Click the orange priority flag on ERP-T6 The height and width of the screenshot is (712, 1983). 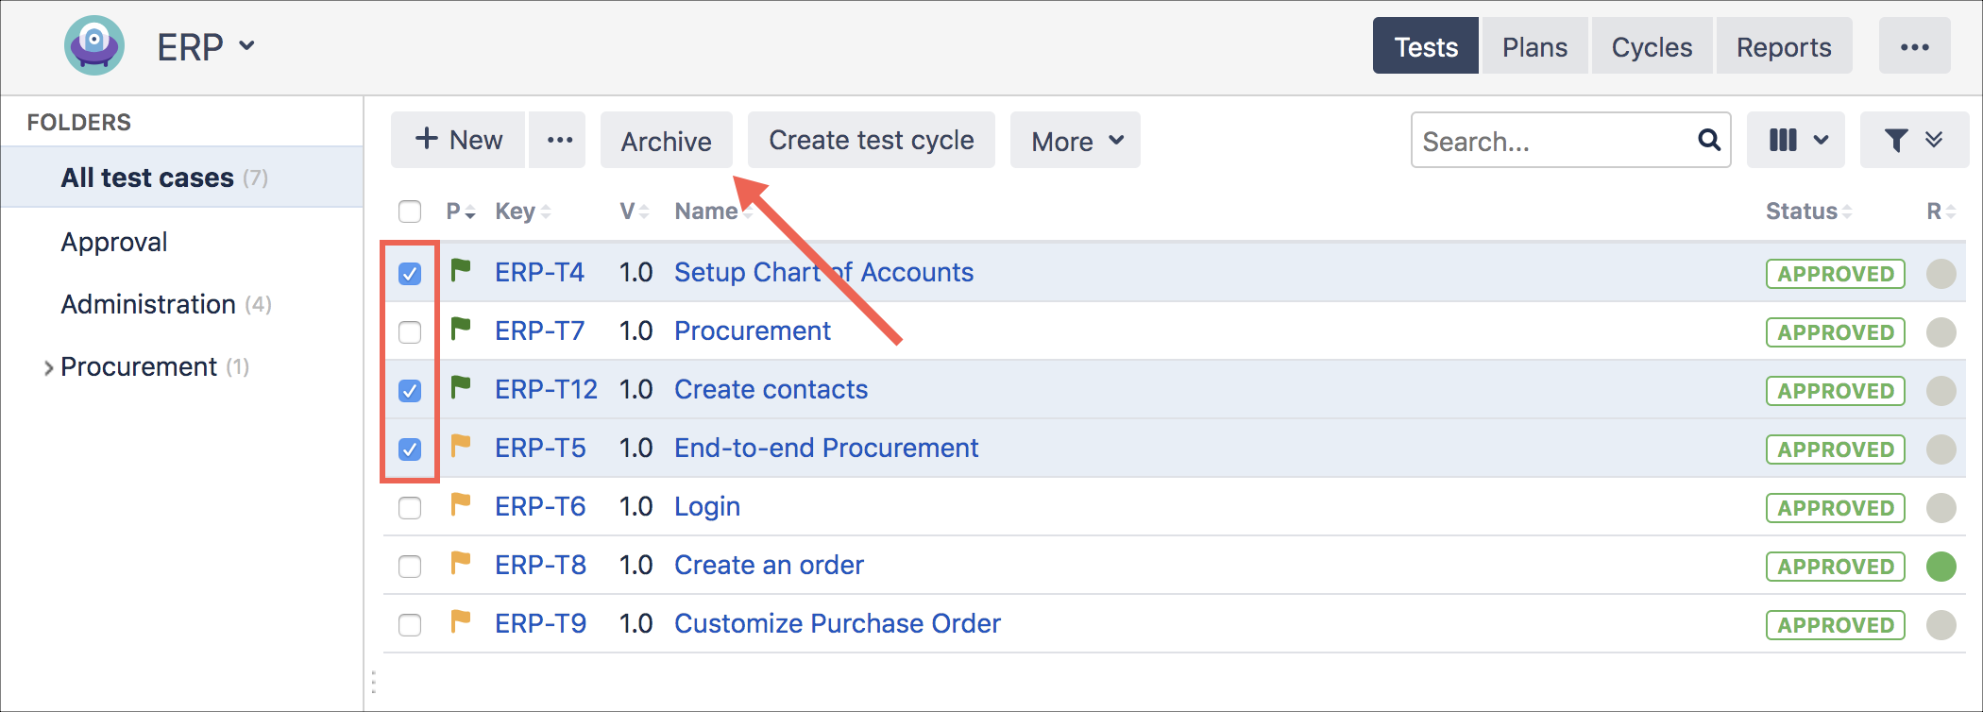[x=461, y=505]
